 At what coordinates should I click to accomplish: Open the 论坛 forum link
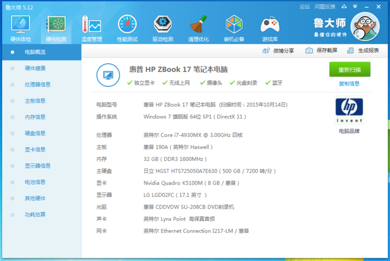coord(304,6)
